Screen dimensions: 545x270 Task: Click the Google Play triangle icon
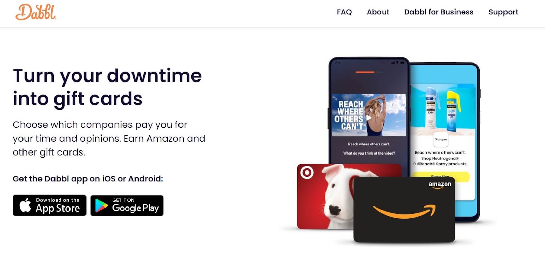102,206
